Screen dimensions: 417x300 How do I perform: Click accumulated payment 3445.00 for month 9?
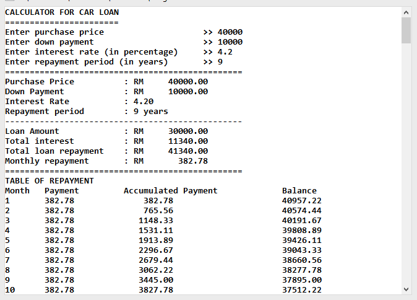tap(156, 280)
